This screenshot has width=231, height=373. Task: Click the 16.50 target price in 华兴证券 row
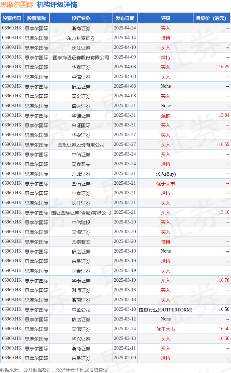(x=224, y=339)
